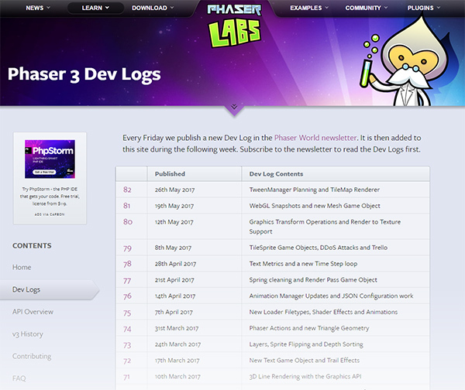The image size is (465, 390).
Task: Click 'Layers, Sprite Flipping and Depth Sorting'
Action: [x=306, y=344]
